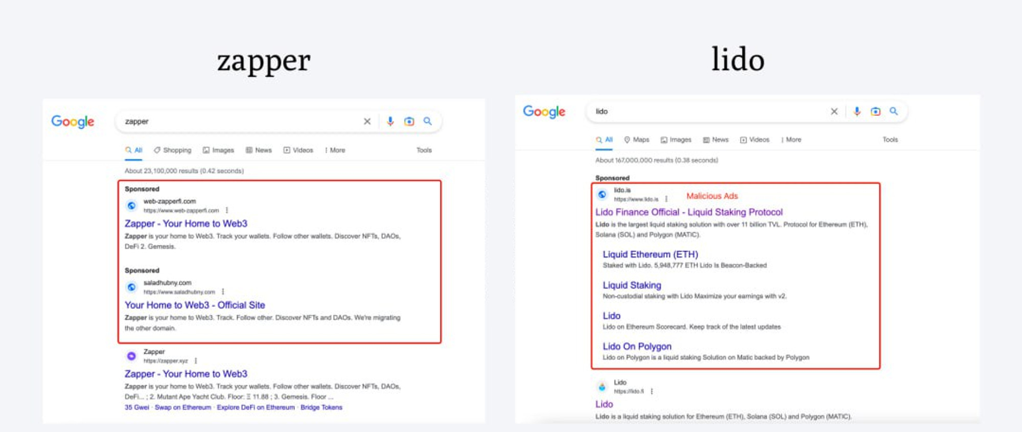Click the magnifier search button for zapper
Image resolution: width=1022 pixels, height=432 pixels.
[428, 121]
